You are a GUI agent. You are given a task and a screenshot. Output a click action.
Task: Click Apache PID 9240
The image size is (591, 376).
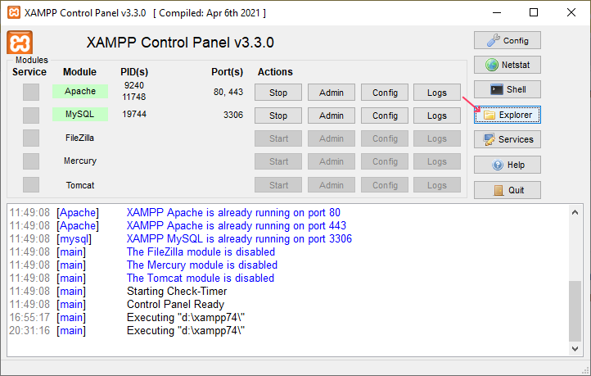(134, 86)
